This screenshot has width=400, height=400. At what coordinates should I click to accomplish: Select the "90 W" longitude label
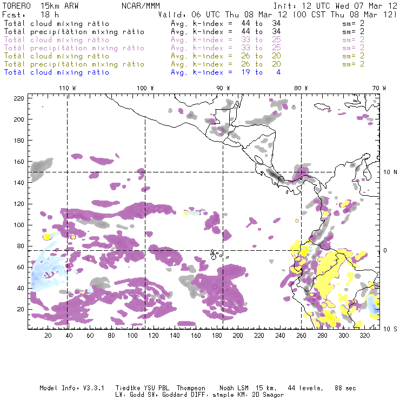coord(223,88)
